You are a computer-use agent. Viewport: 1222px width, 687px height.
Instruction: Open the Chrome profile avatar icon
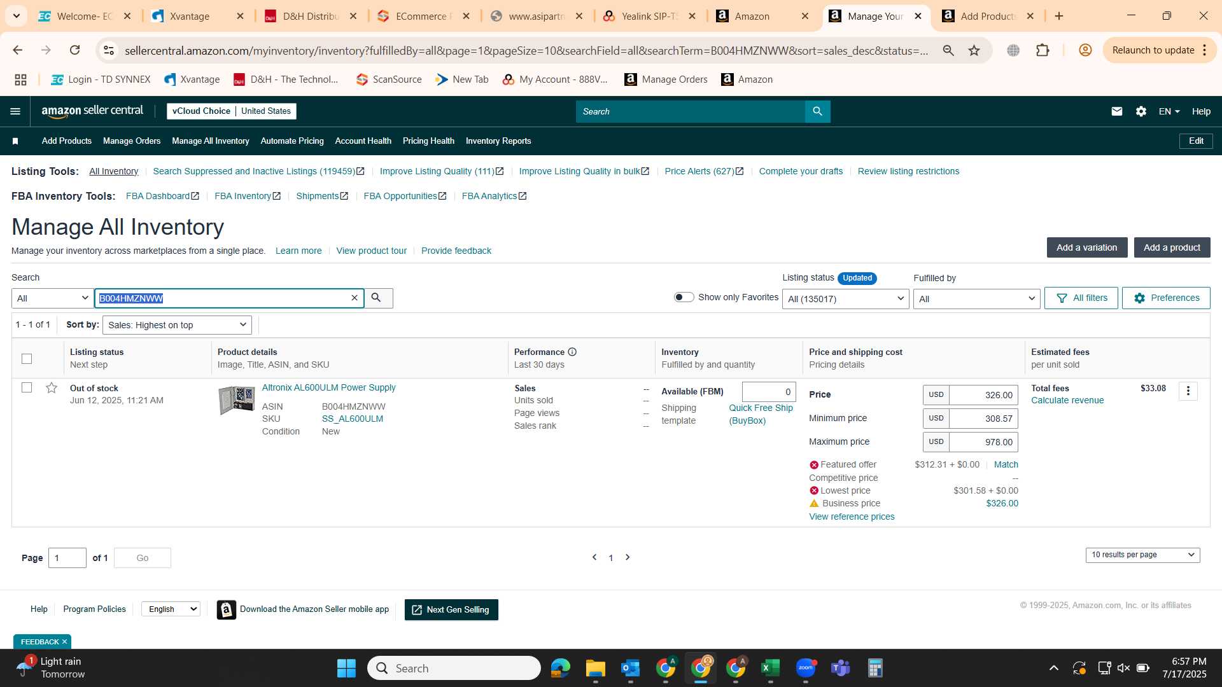tap(1085, 50)
